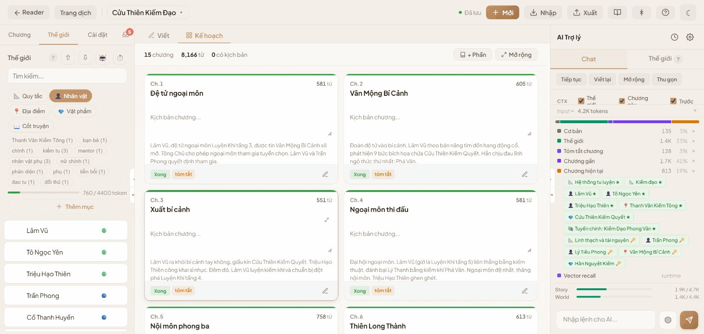The width and height of the screenshot is (704, 334).
Task: Switch to dark mode moon icon
Action: pyautogui.click(x=688, y=13)
